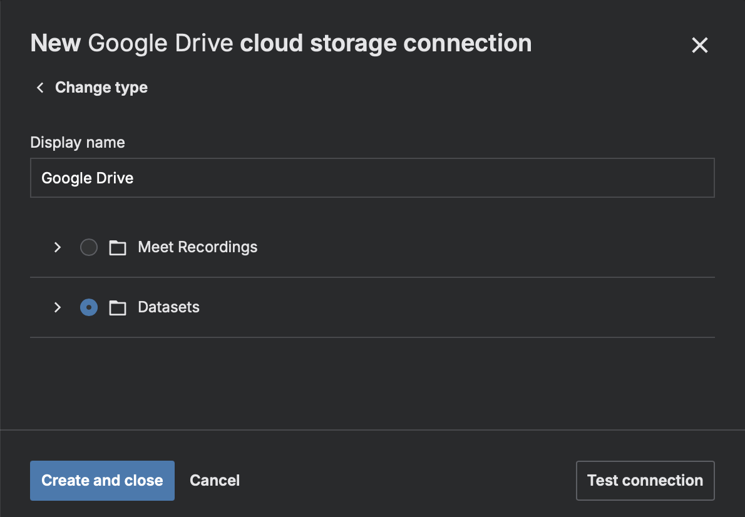Run Test connection for Google Drive

click(x=645, y=480)
